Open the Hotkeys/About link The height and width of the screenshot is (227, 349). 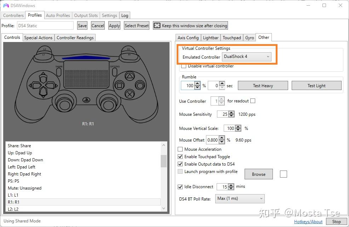click(x=308, y=221)
